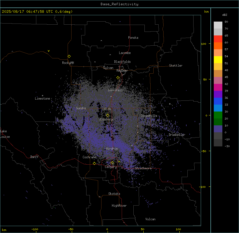Click the Didsbury town label
Image resolution: width=239 pixels, height=233 pixels.
coord(106,119)
